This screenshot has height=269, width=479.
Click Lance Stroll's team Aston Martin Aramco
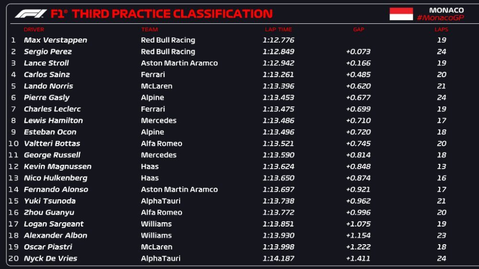click(x=179, y=63)
